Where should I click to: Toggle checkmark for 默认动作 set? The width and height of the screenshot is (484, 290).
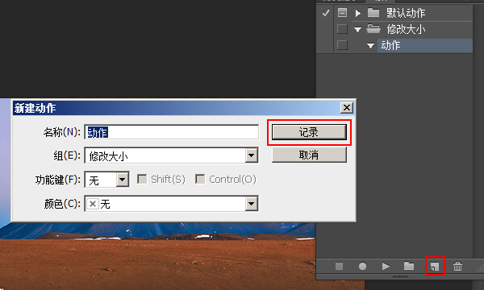[326, 13]
